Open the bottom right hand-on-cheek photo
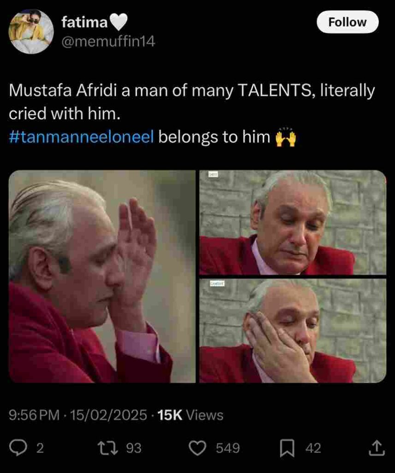 (293, 331)
